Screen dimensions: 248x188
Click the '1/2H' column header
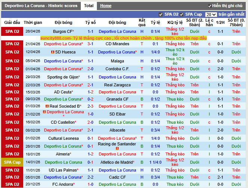[220, 22]
